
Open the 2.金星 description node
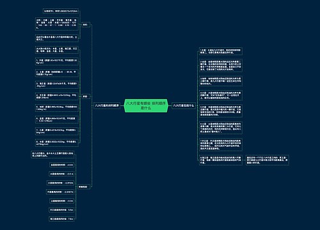(x=221, y=65)
